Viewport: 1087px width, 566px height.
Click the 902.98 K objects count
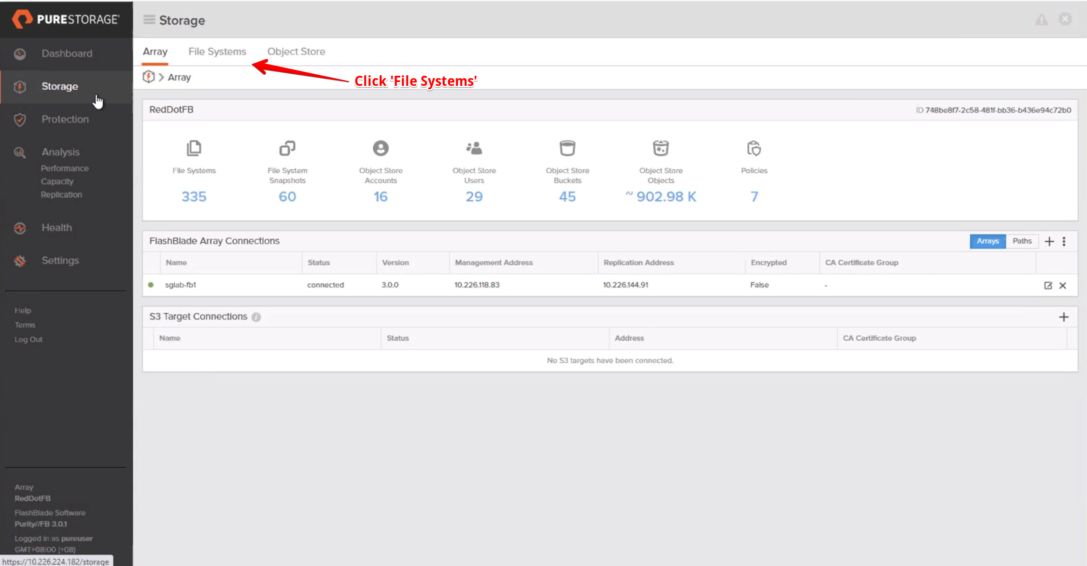[661, 196]
